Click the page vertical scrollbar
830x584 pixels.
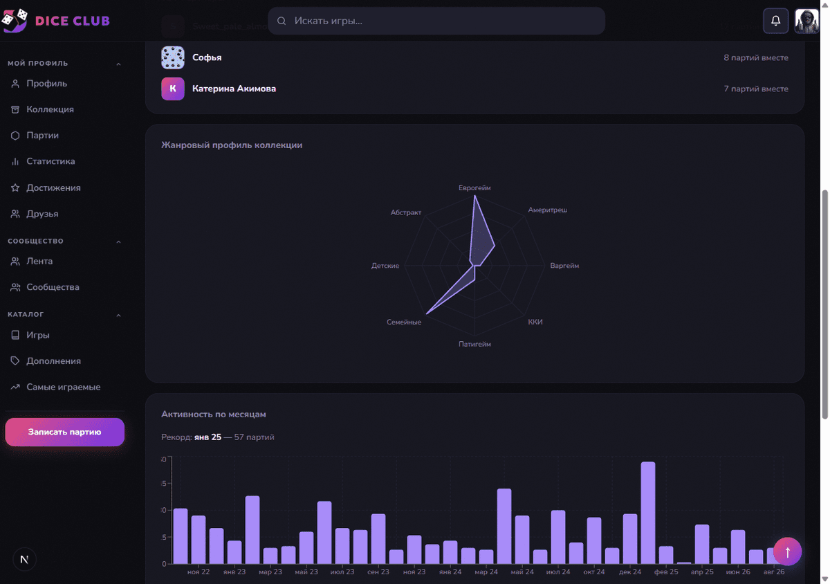824,304
